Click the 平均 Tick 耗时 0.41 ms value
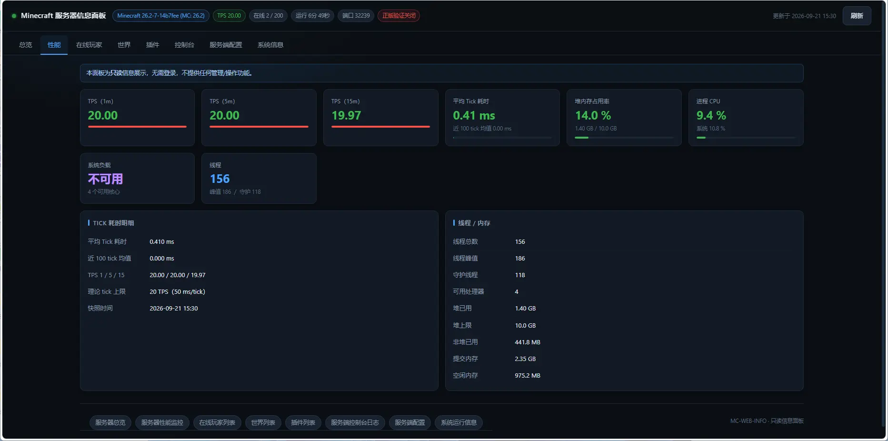 click(x=474, y=115)
